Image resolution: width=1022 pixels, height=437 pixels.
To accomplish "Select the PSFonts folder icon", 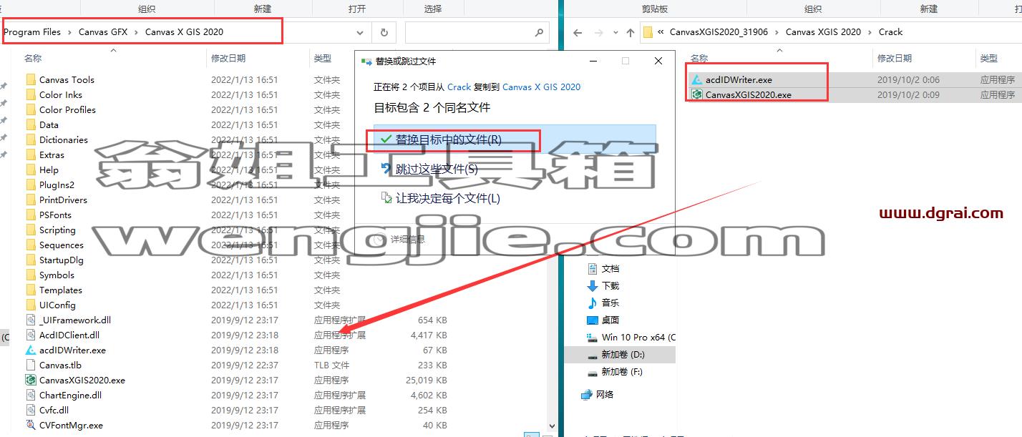I will (x=31, y=215).
